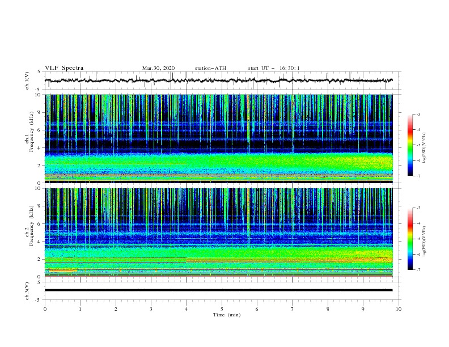Select the "start UT = 16:30:1" header text

click(274, 68)
